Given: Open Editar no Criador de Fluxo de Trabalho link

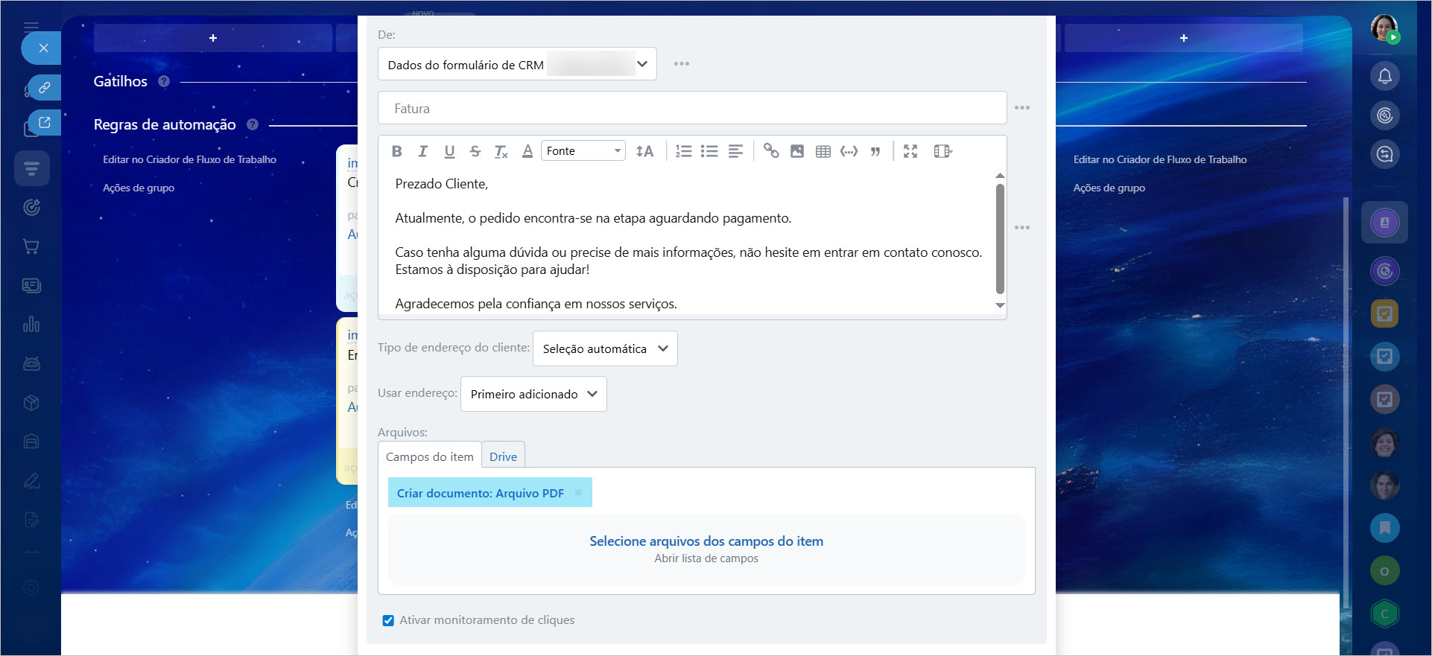Looking at the screenshot, I should coord(189,159).
